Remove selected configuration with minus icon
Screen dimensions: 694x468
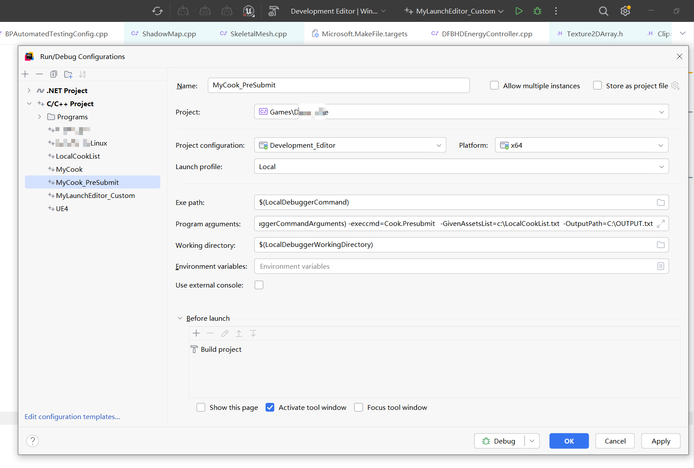39,74
